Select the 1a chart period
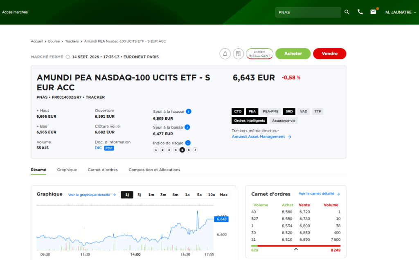 187,195
